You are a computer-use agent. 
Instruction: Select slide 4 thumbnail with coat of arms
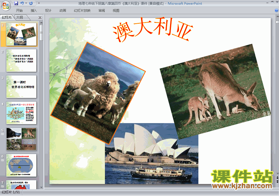pyautogui.click(x=21, y=113)
